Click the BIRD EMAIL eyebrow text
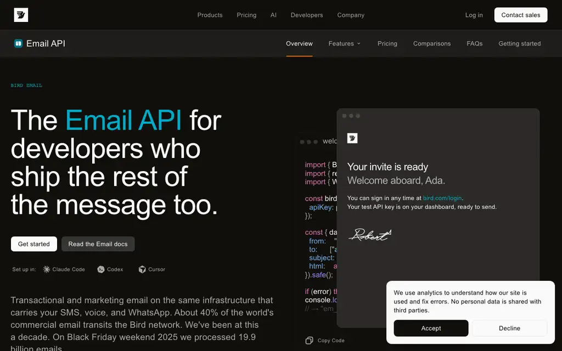 click(26, 85)
